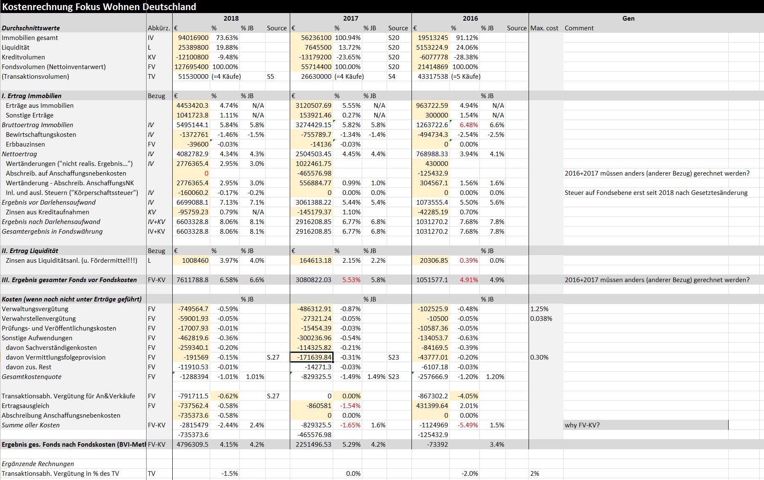Click the 'Gesamtergebnis in Fondswährung' label
The image size is (764, 480).
tap(52, 232)
